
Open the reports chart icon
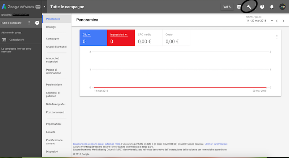point(239,7)
